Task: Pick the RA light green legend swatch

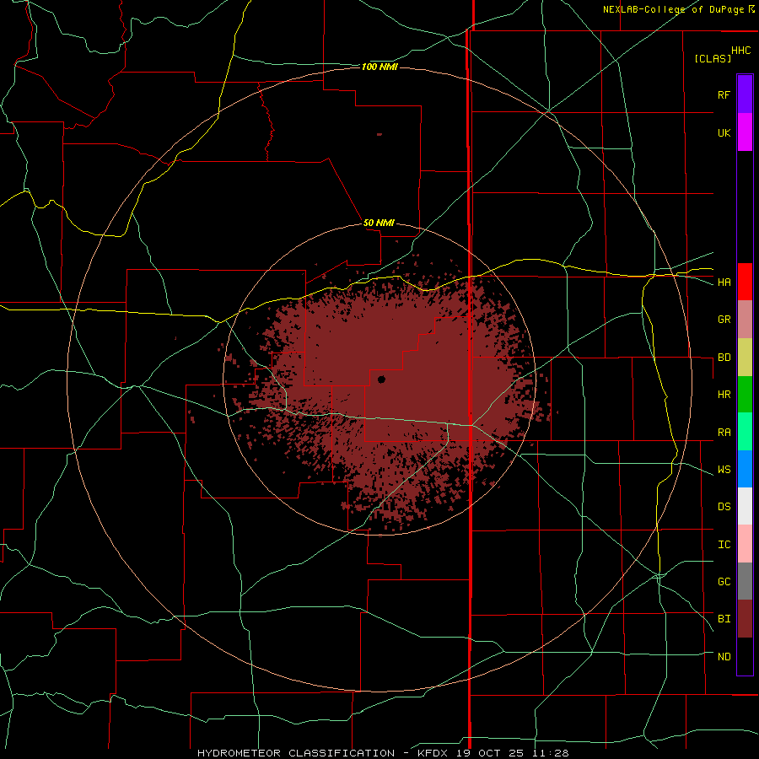Action: point(745,432)
